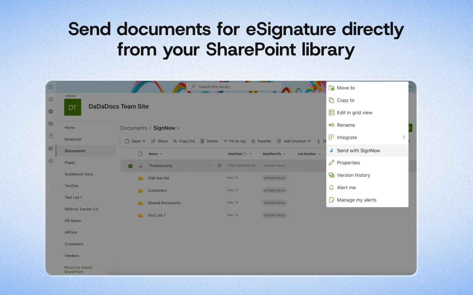Click Pin to top in toolbar
Screen dimensions: 473x295
click(235, 141)
